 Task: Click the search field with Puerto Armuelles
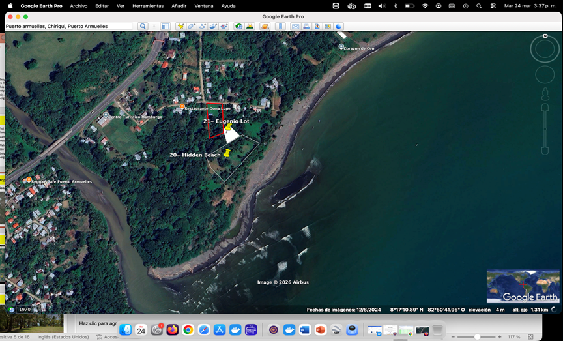69,26
